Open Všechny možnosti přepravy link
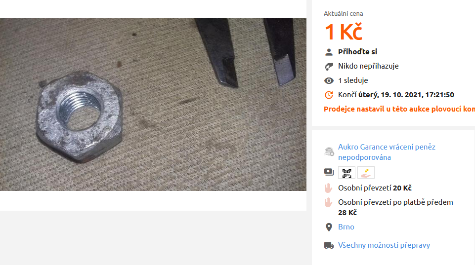 click(x=384, y=245)
